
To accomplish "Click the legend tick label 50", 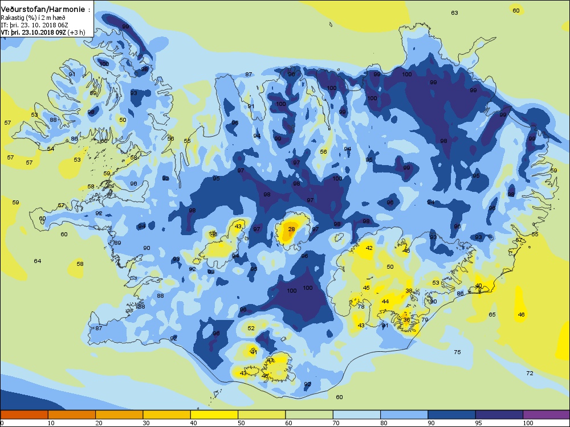I will point(241,423).
